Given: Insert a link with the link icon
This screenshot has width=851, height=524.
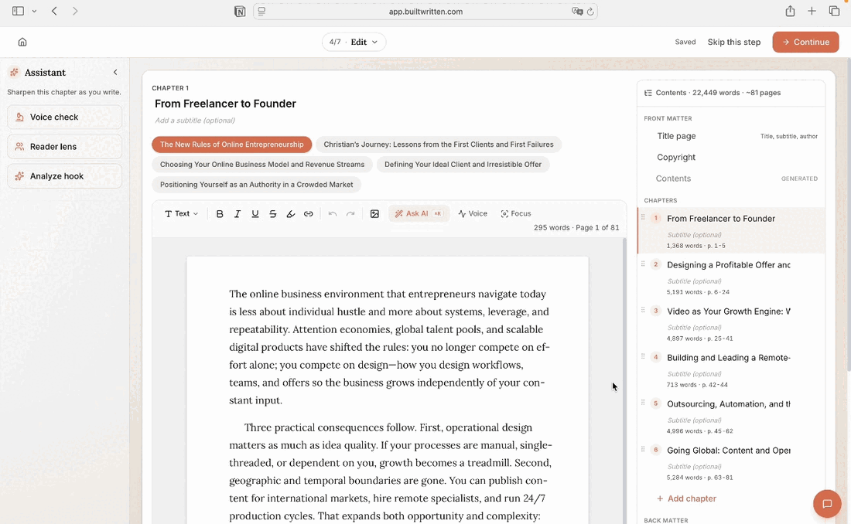Looking at the screenshot, I should [308, 214].
